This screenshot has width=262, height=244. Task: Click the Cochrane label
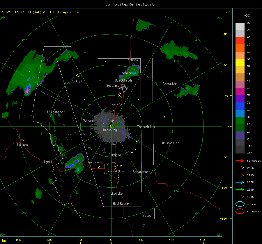point(95,162)
